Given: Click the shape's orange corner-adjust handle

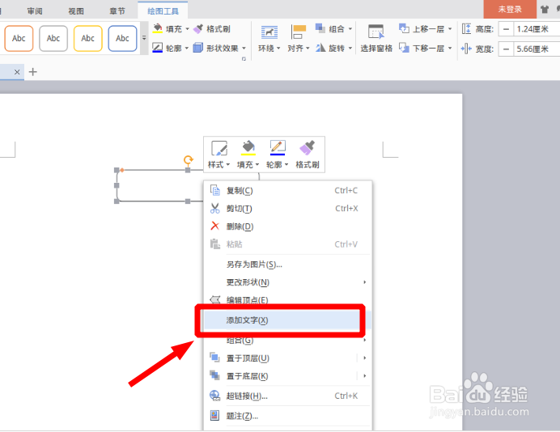Looking at the screenshot, I should click(122, 171).
